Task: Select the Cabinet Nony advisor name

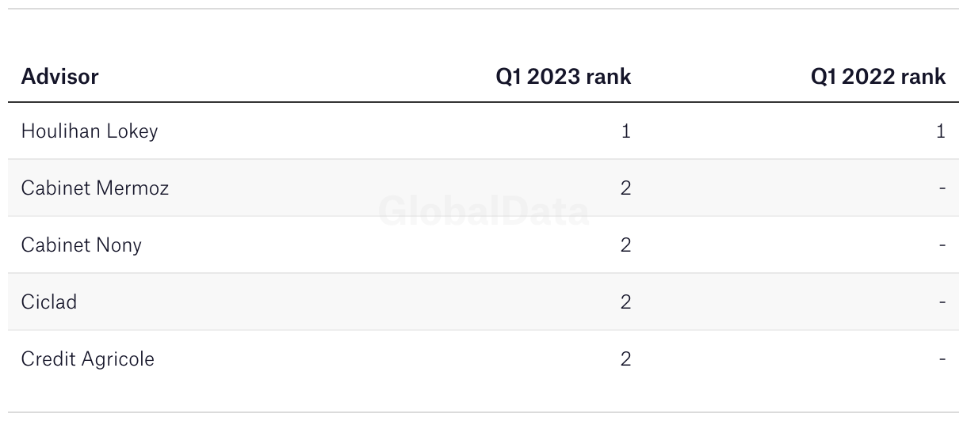Action: click(82, 245)
